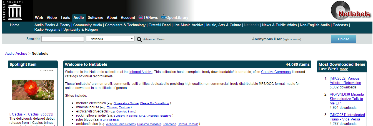
Task: Click the '5,332 downloads' text
Action: 344,87
